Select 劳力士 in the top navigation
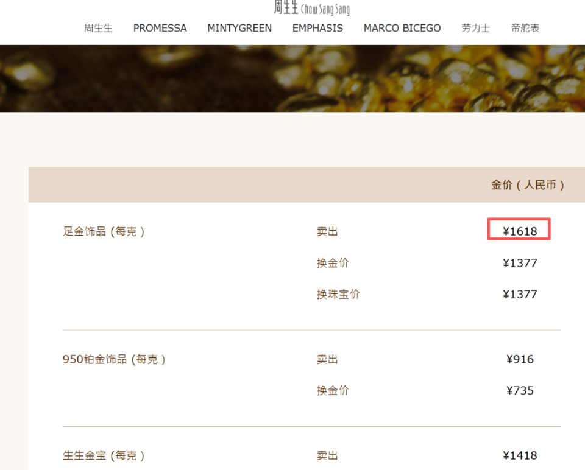The height and width of the screenshot is (470, 585). tap(476, 29)
